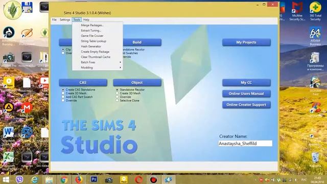The width and height of the screenshot is (327, 184).
Task: Choose Object Create 3D Mesh option
Action: point(117,93)
